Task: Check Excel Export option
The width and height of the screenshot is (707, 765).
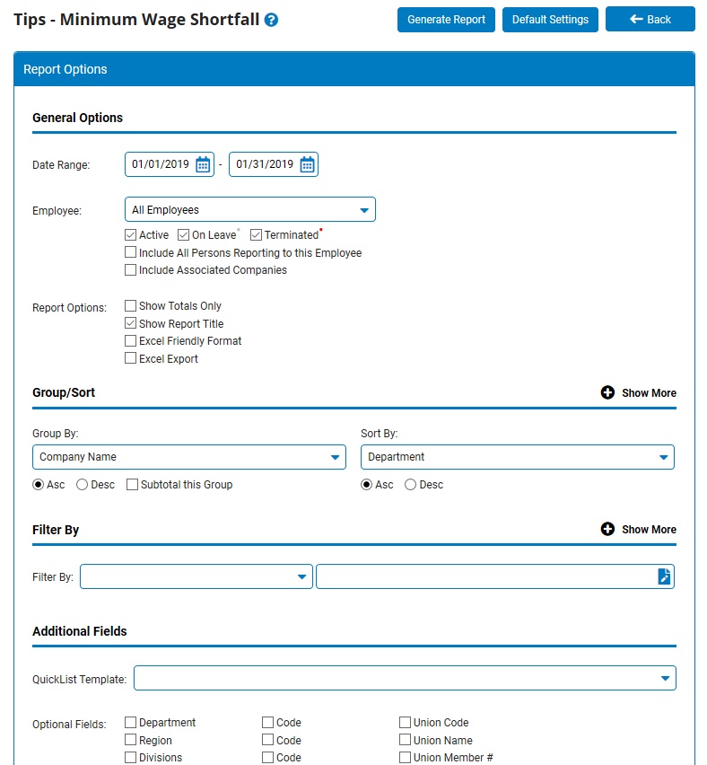Action: tap(130, 358)
